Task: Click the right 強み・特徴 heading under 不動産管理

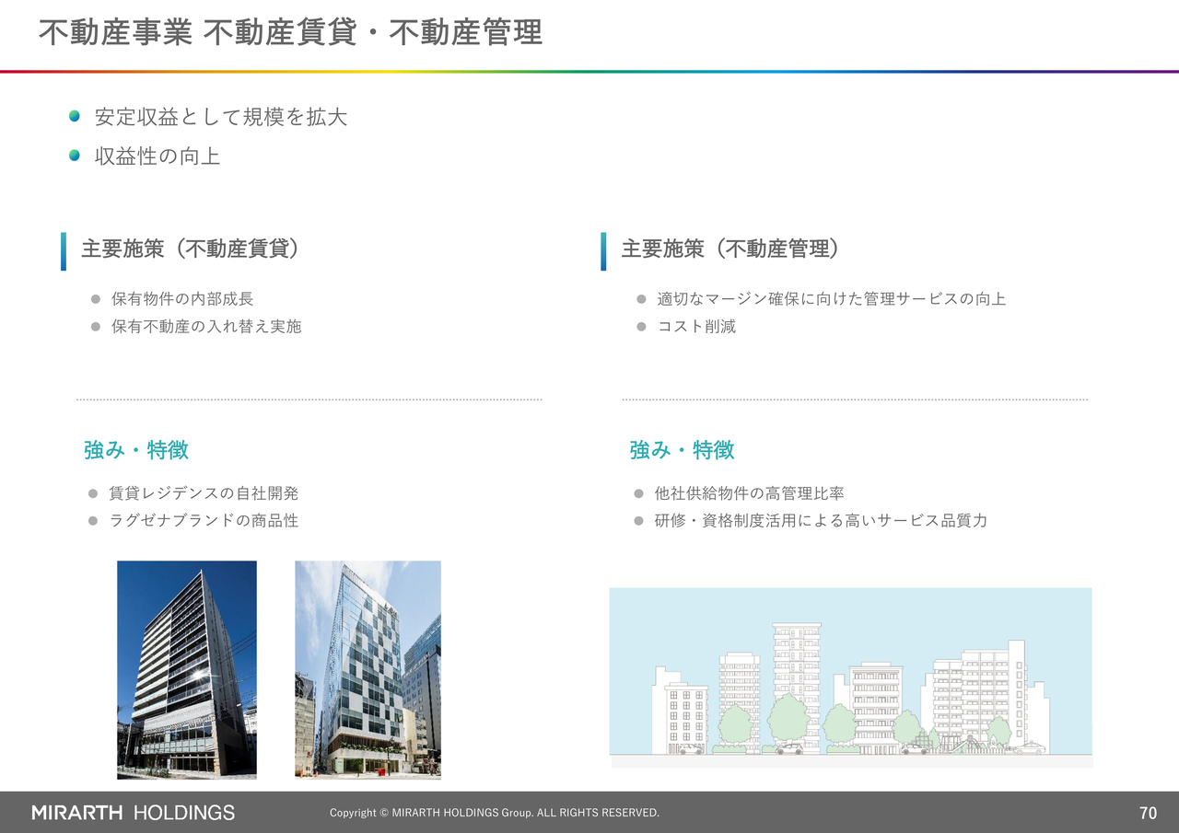Action: [682, 450]
